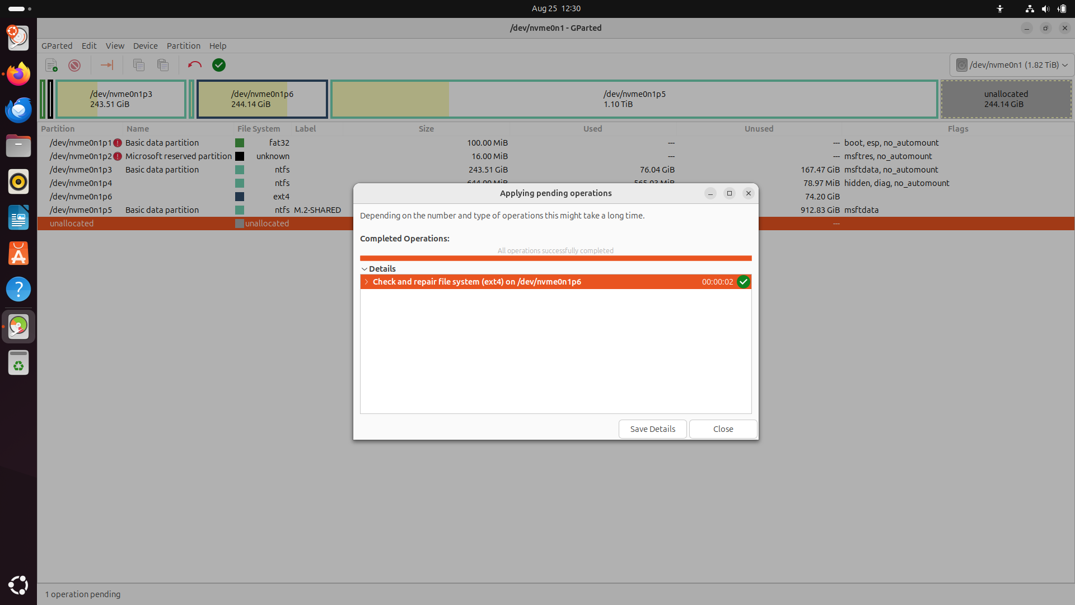Viewport: 1075px width, 605px height.
Task: Click the red warning icon on nvme0n1p1
Action: pyautogui.click(x=118, y=143)
